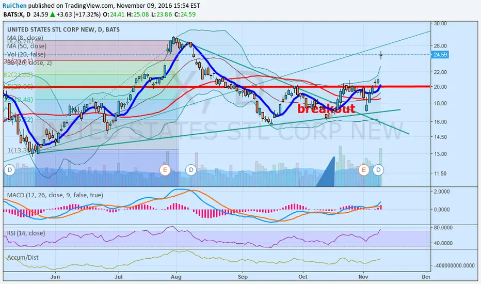Click the dividend D marker just after August start
Image resolution: width=481 pixels, height=284 pixels.
point(191,170)
